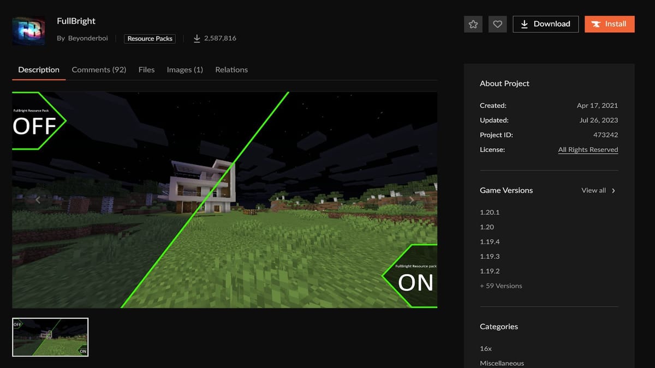Click the download arrow icon

(x=525, y=24)
